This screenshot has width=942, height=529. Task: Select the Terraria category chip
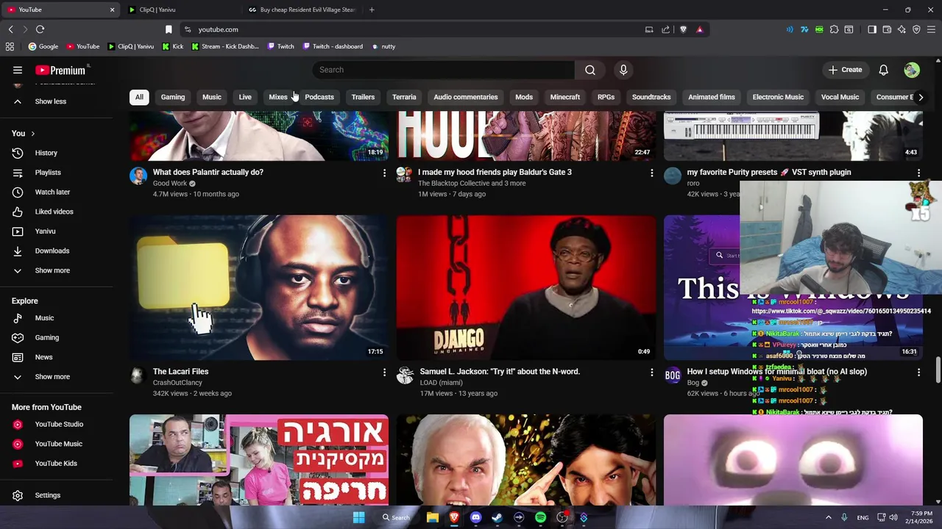pos(404,97)
